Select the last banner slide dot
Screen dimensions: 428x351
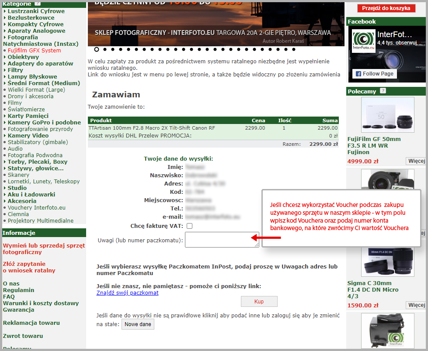[294, 49]
